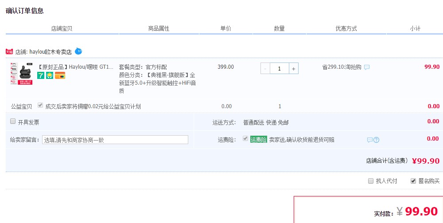Screen dimensions: 443x223
Task: Open the question mark help icon for 运费险
Action: [x=376, y=140]
